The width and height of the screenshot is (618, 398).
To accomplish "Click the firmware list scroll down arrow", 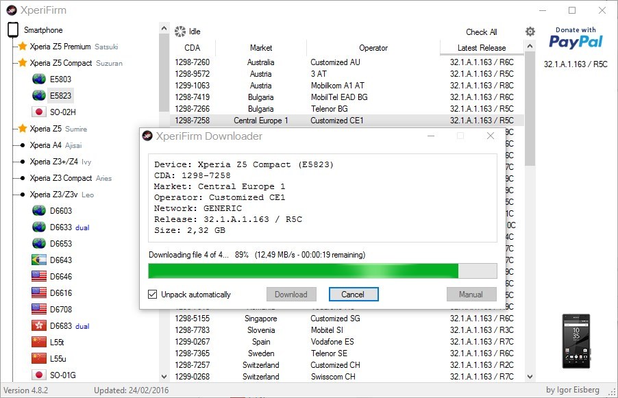I will 530,377.
